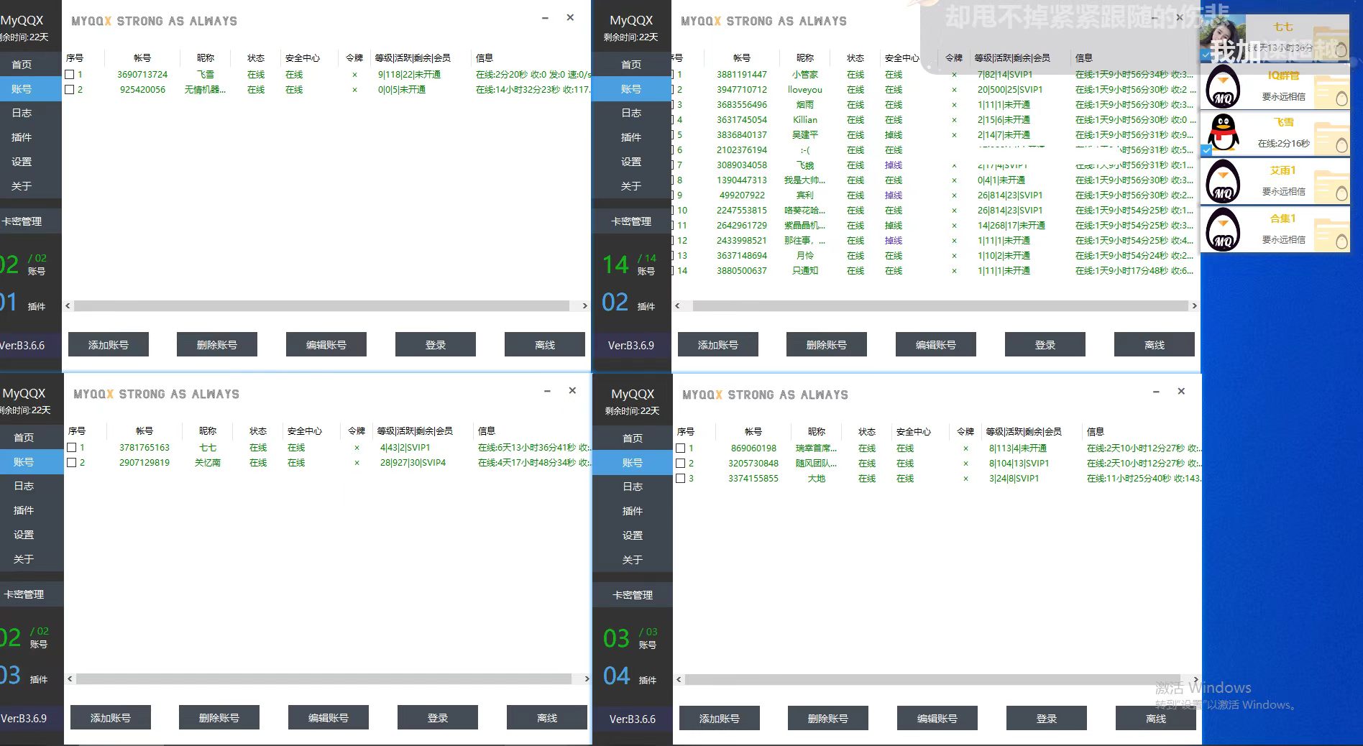The width and height of the screenshot is (1363, 746).
Task: Click the left scroll arrow in the 大地 window
Action: point(679,679)
